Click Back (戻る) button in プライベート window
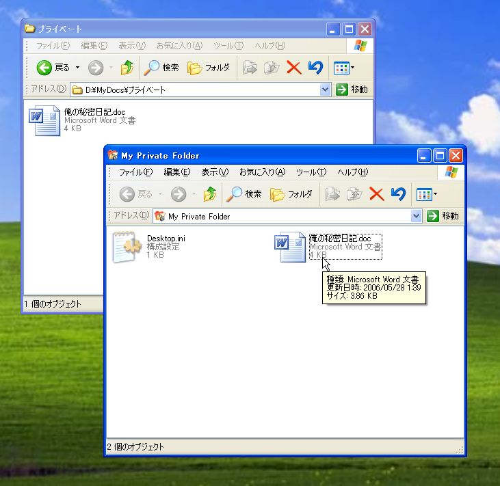 point(53,68)
